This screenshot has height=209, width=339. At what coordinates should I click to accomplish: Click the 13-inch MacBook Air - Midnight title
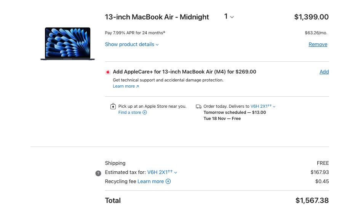coord(157,17)
